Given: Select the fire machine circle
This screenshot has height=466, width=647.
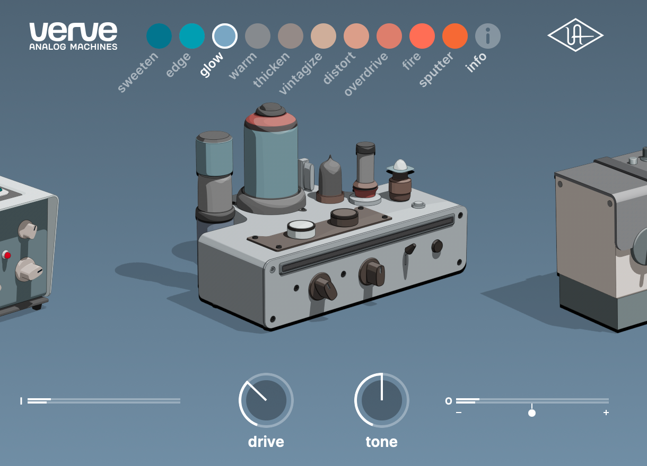Looking at the screenshot, I should coord(422,36).
